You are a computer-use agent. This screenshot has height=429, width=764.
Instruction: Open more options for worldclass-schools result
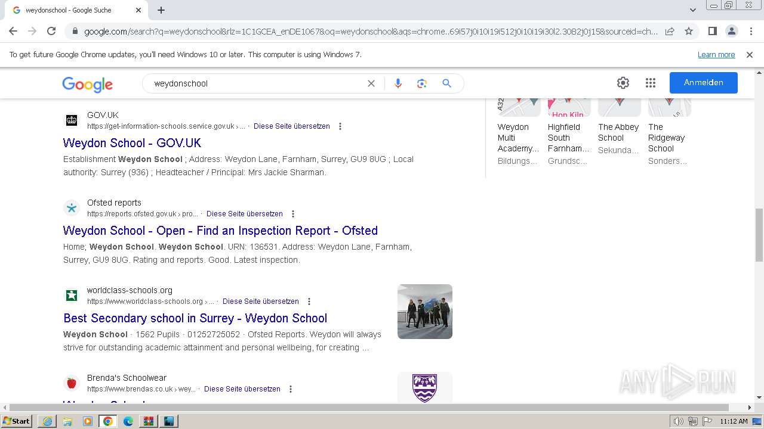pos(309,301)
